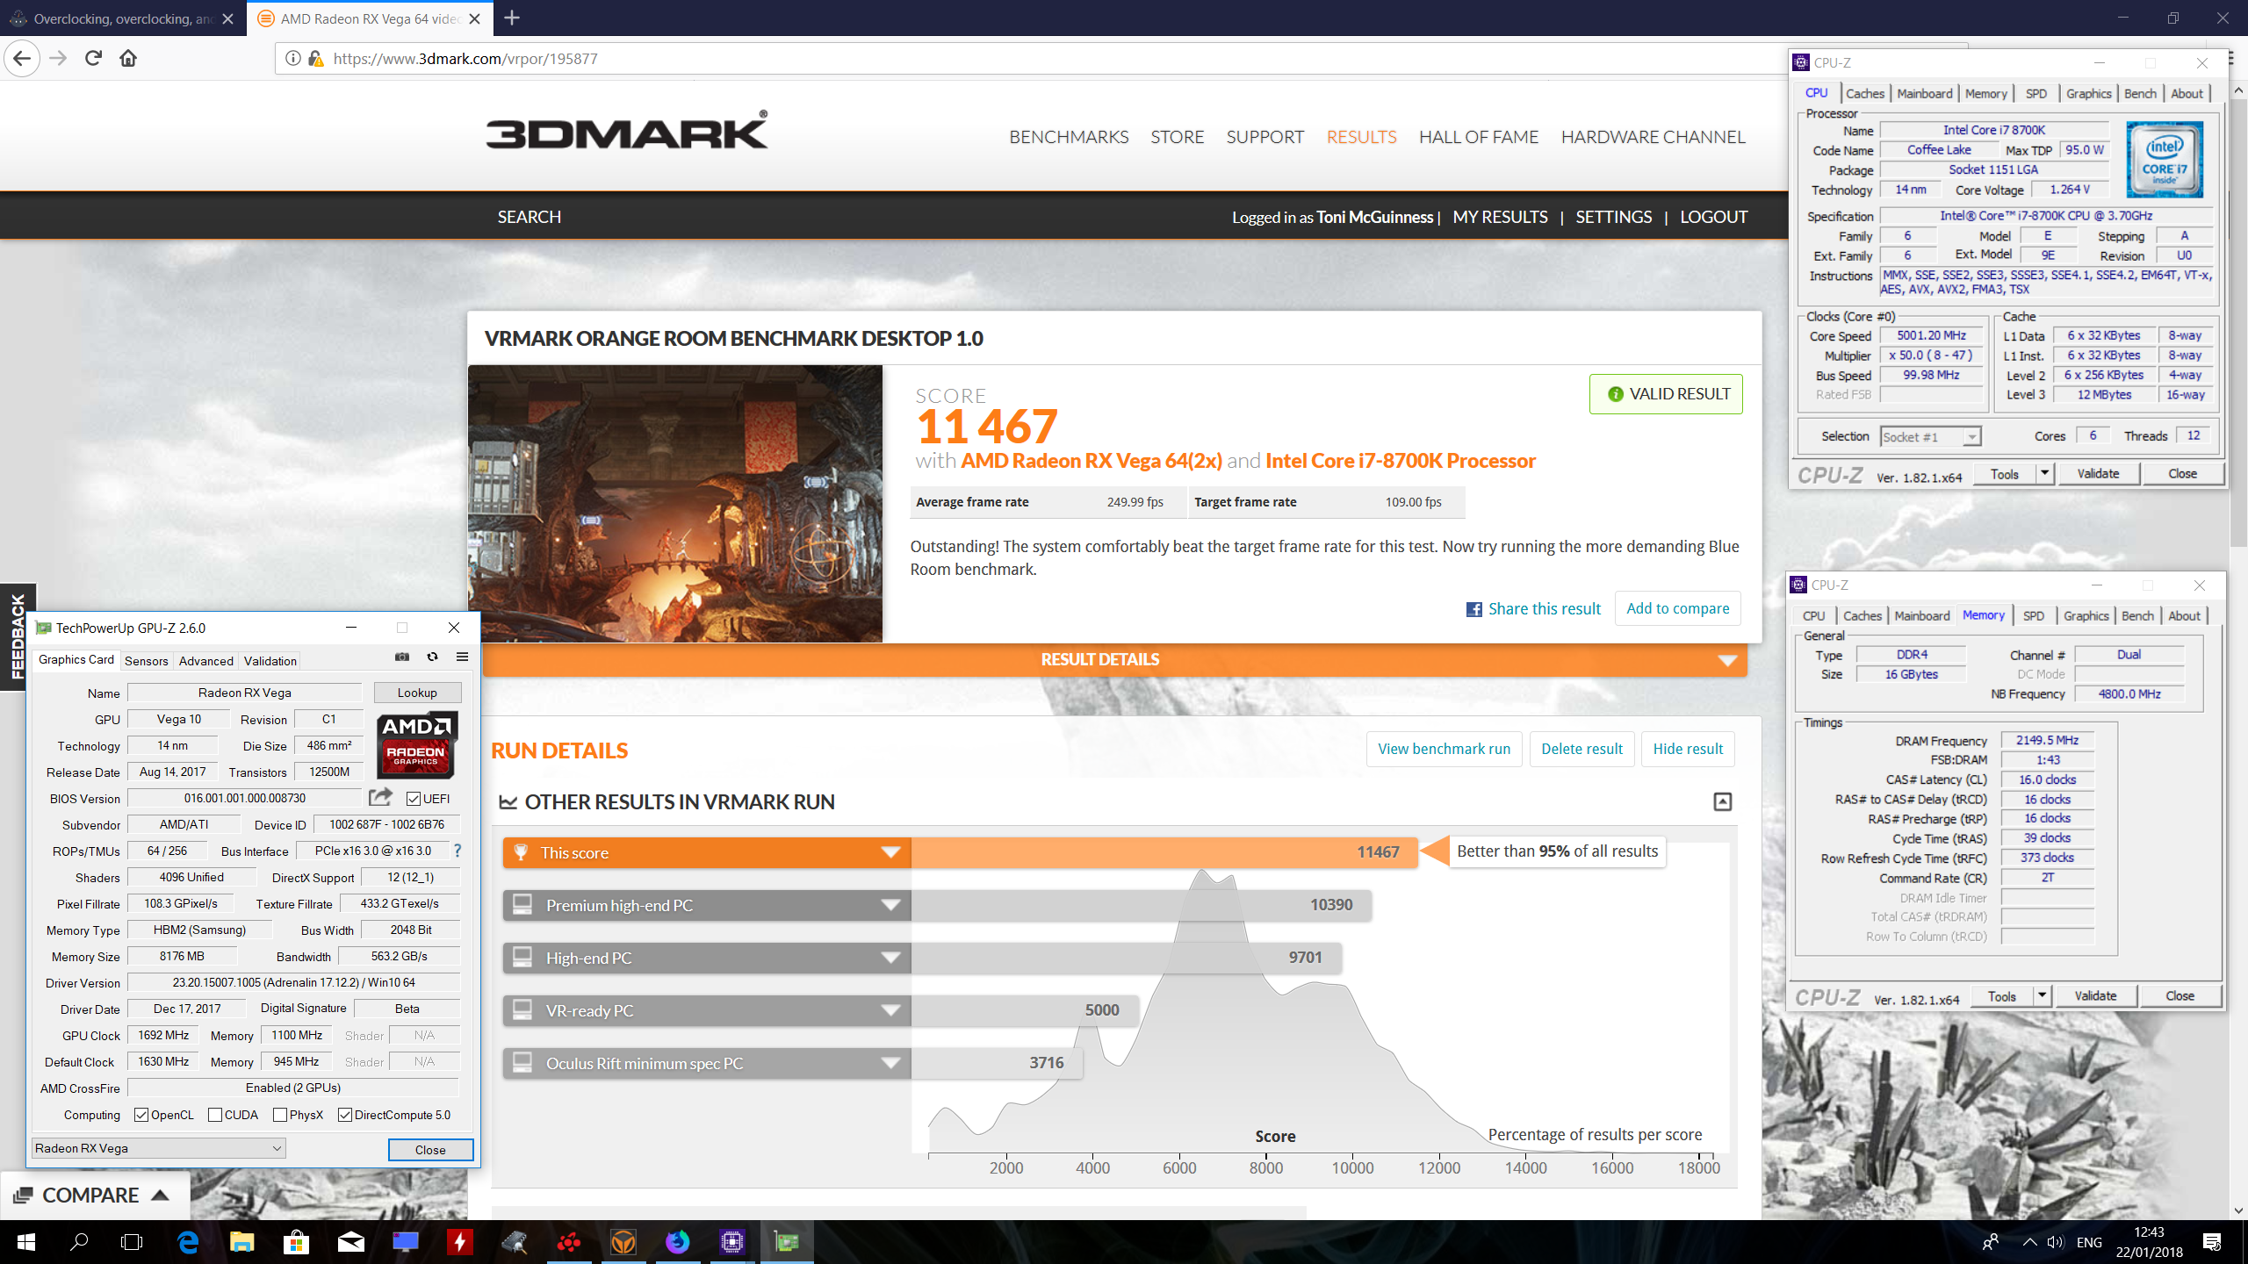Open Action Center notifications icon
This screenshot has width=2248, height=1264.
(2212, 1242)
